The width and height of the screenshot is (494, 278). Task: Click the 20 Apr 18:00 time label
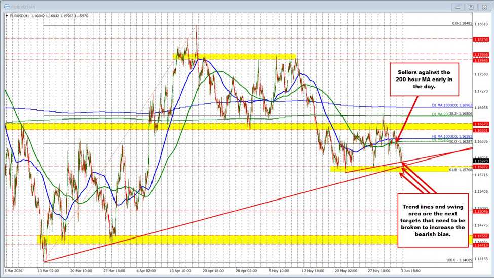(213, 271)
